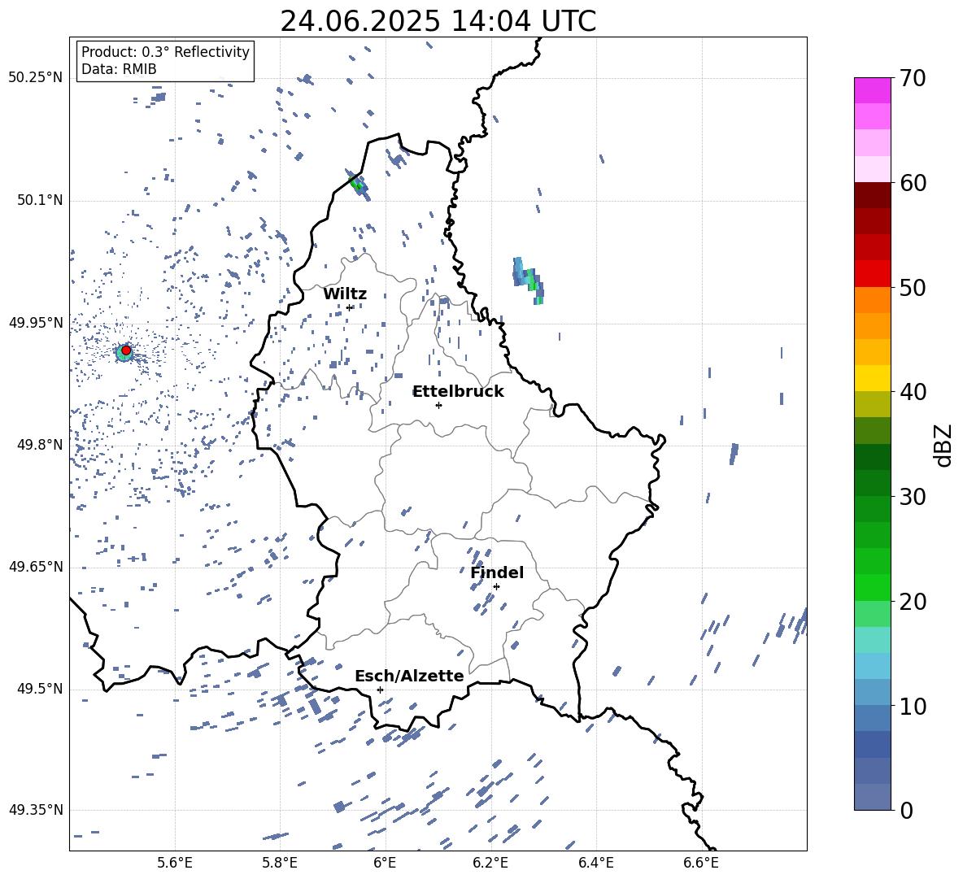Click the bright red 50 dBZ color band
Screen dimensions: 963x879
pyautogui.click(x=873, y=274)
